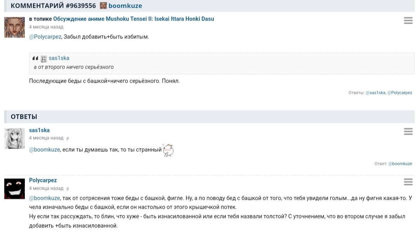This screenshot has height=232, width=419.
Task: Click boomkuze's small avatar in the header
Action: point(103,6)
